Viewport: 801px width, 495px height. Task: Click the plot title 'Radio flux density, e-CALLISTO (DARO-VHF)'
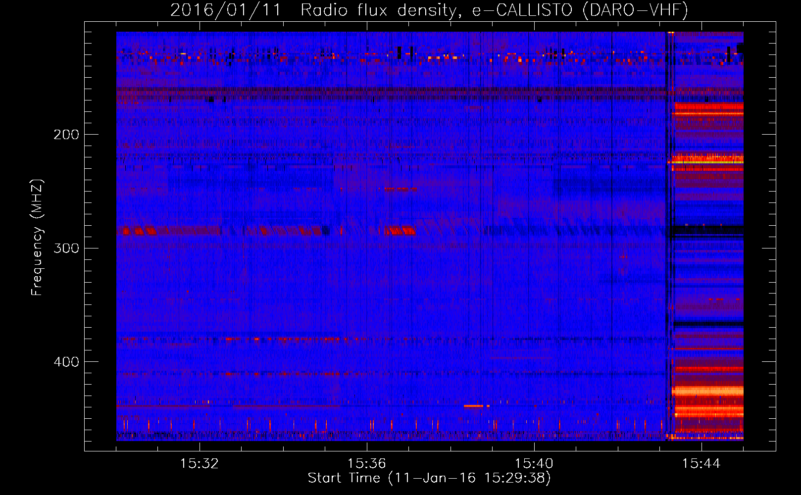click(x=494, y=10)
